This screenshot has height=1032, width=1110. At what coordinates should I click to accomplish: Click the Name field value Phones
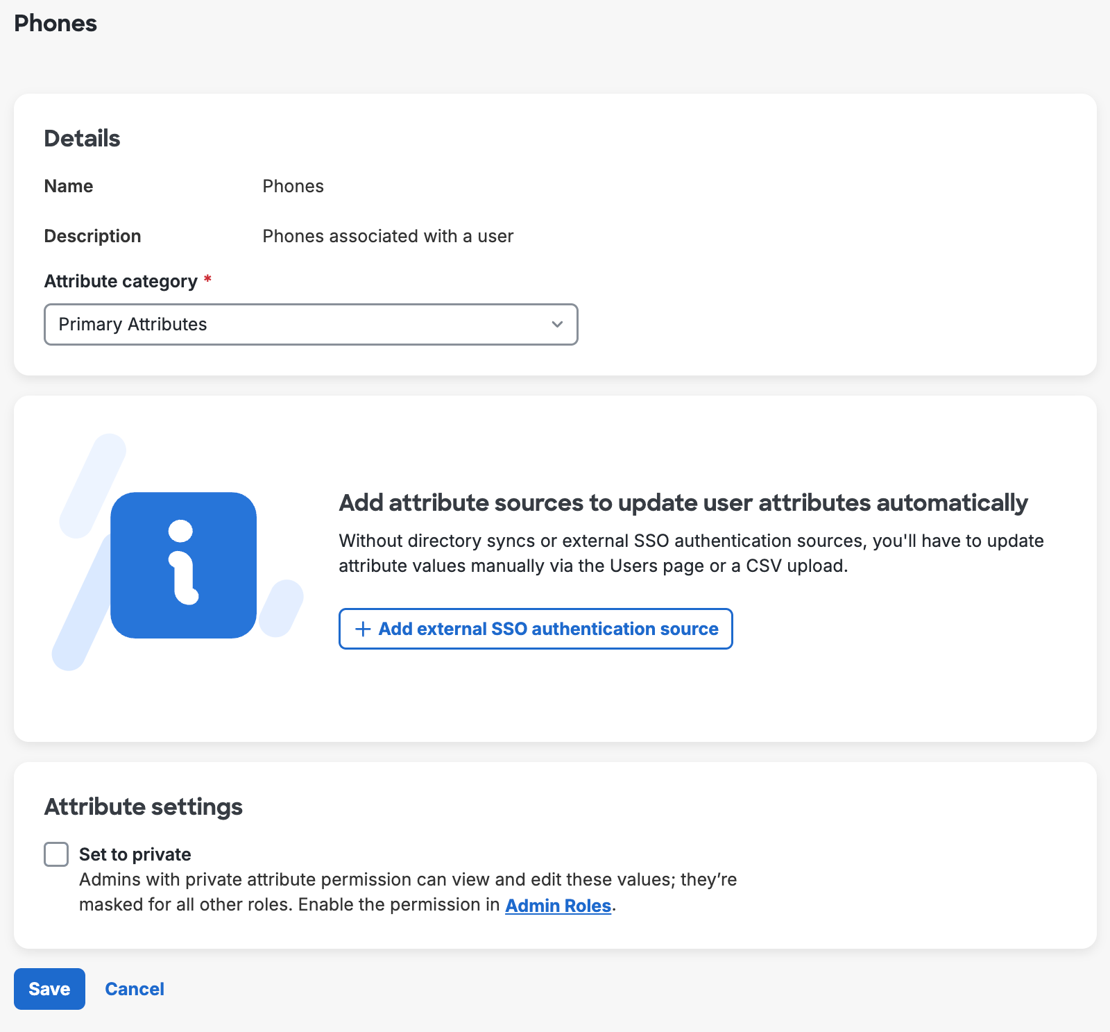click(x=293, y=185)
